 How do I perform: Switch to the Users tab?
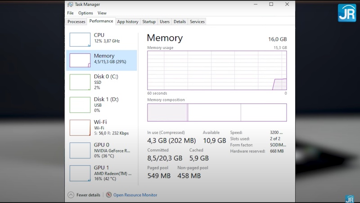pyautogui.click(x=165, y=22)
